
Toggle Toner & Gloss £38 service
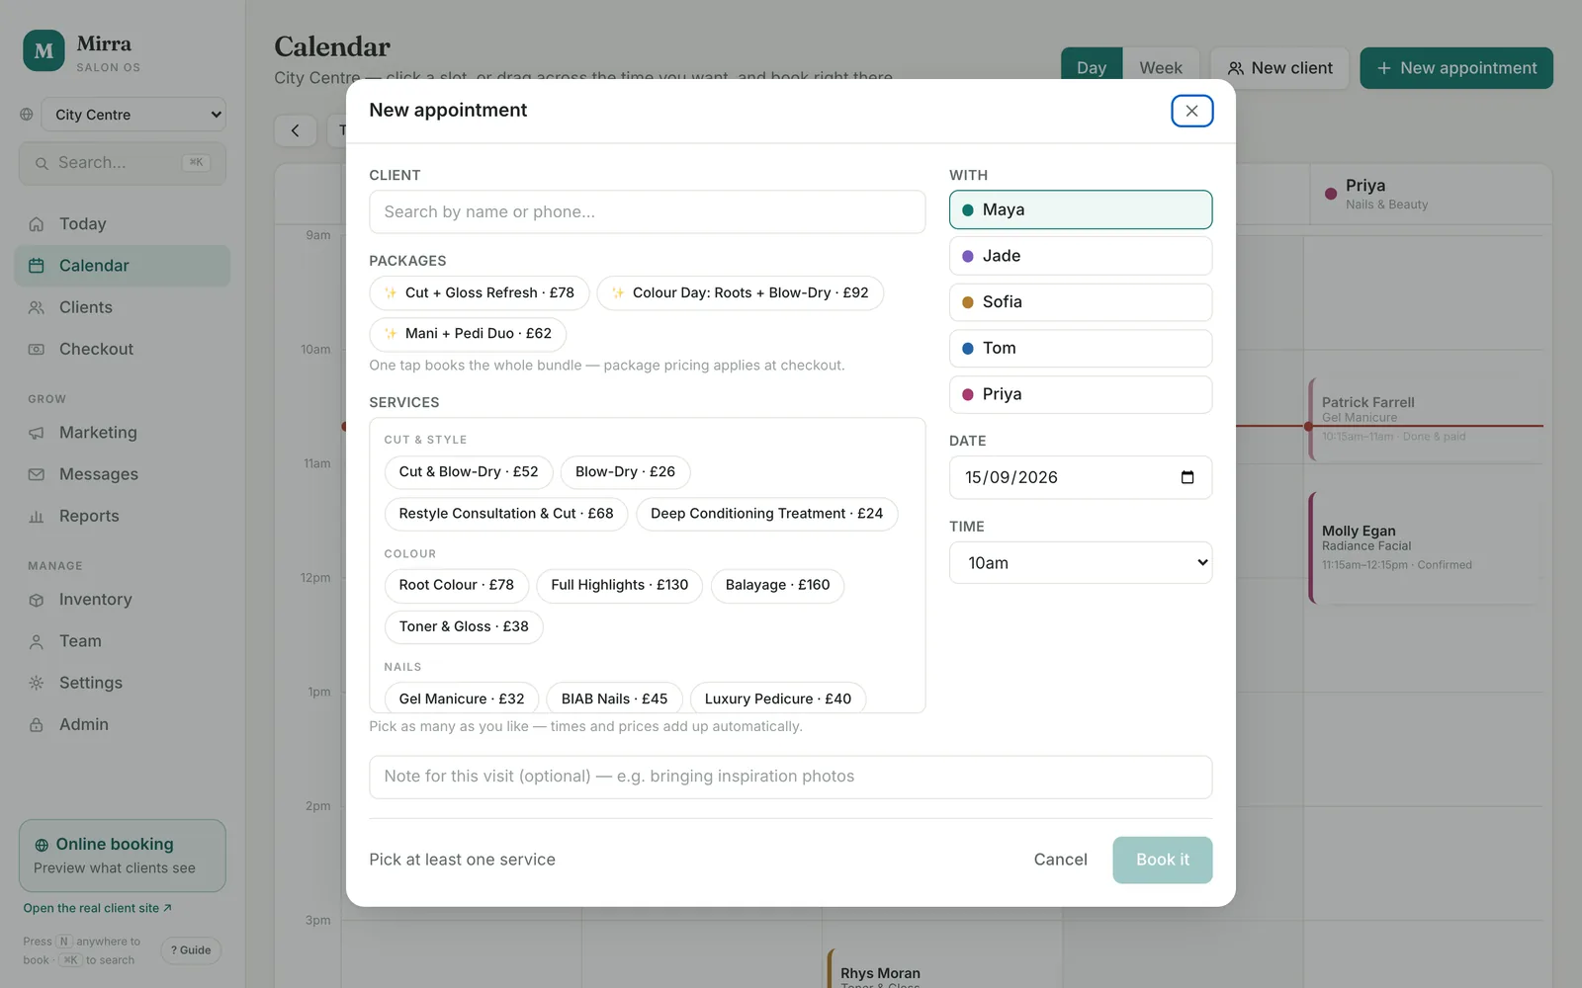pyautogui.click(x=464, y=626)
